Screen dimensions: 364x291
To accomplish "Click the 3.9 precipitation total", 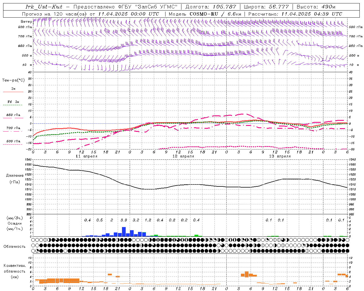I will (124, 220).
